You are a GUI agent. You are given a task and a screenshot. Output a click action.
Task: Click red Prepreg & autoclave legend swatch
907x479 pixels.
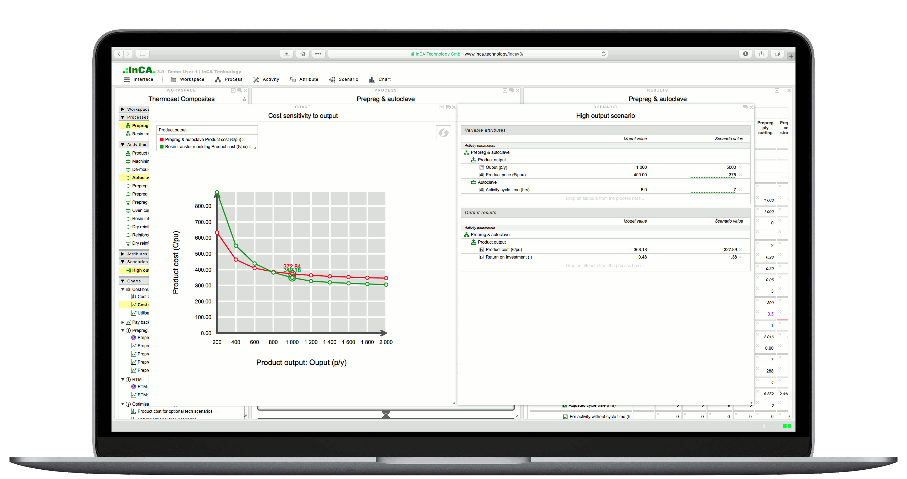tap(162, 140)
